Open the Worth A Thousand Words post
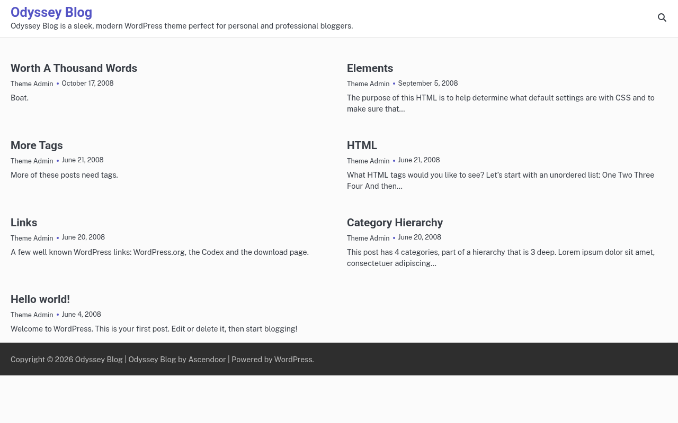 [74, 68]
